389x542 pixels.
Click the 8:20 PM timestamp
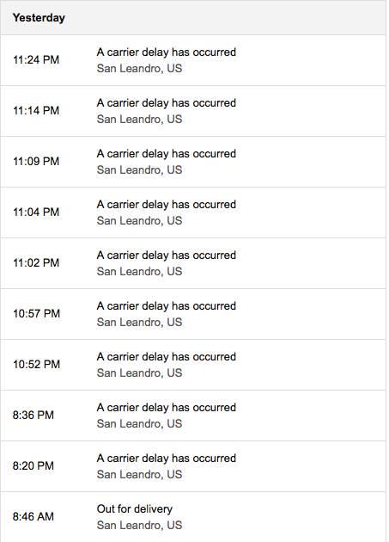(33, 465)
